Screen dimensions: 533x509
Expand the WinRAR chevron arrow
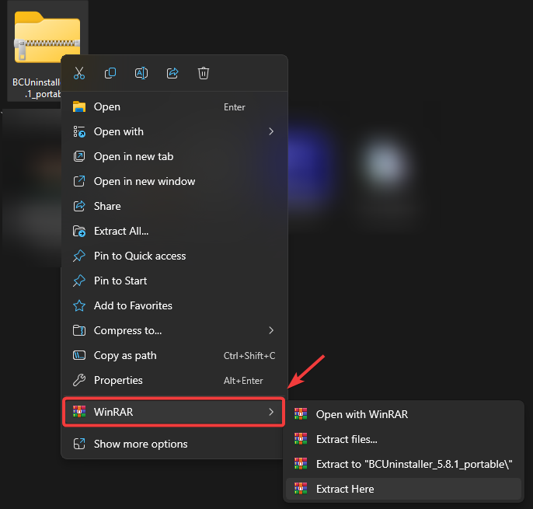point(271,412)
